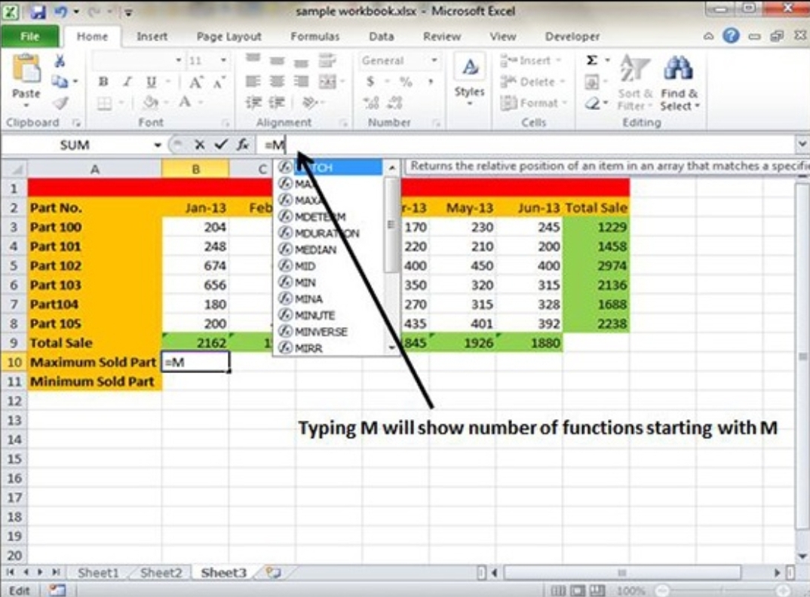Cancel formula entry with X button

point(199,145)
